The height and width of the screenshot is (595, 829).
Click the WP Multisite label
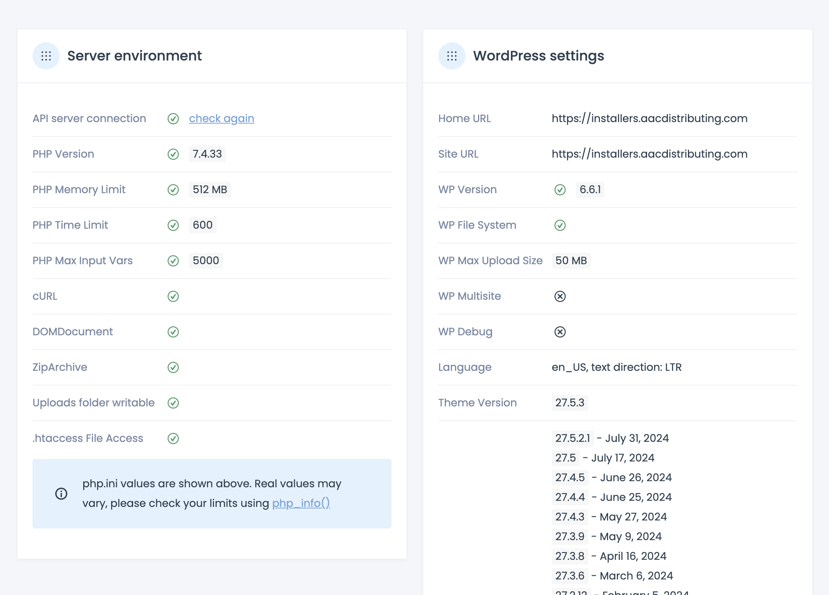click(469, 296)
